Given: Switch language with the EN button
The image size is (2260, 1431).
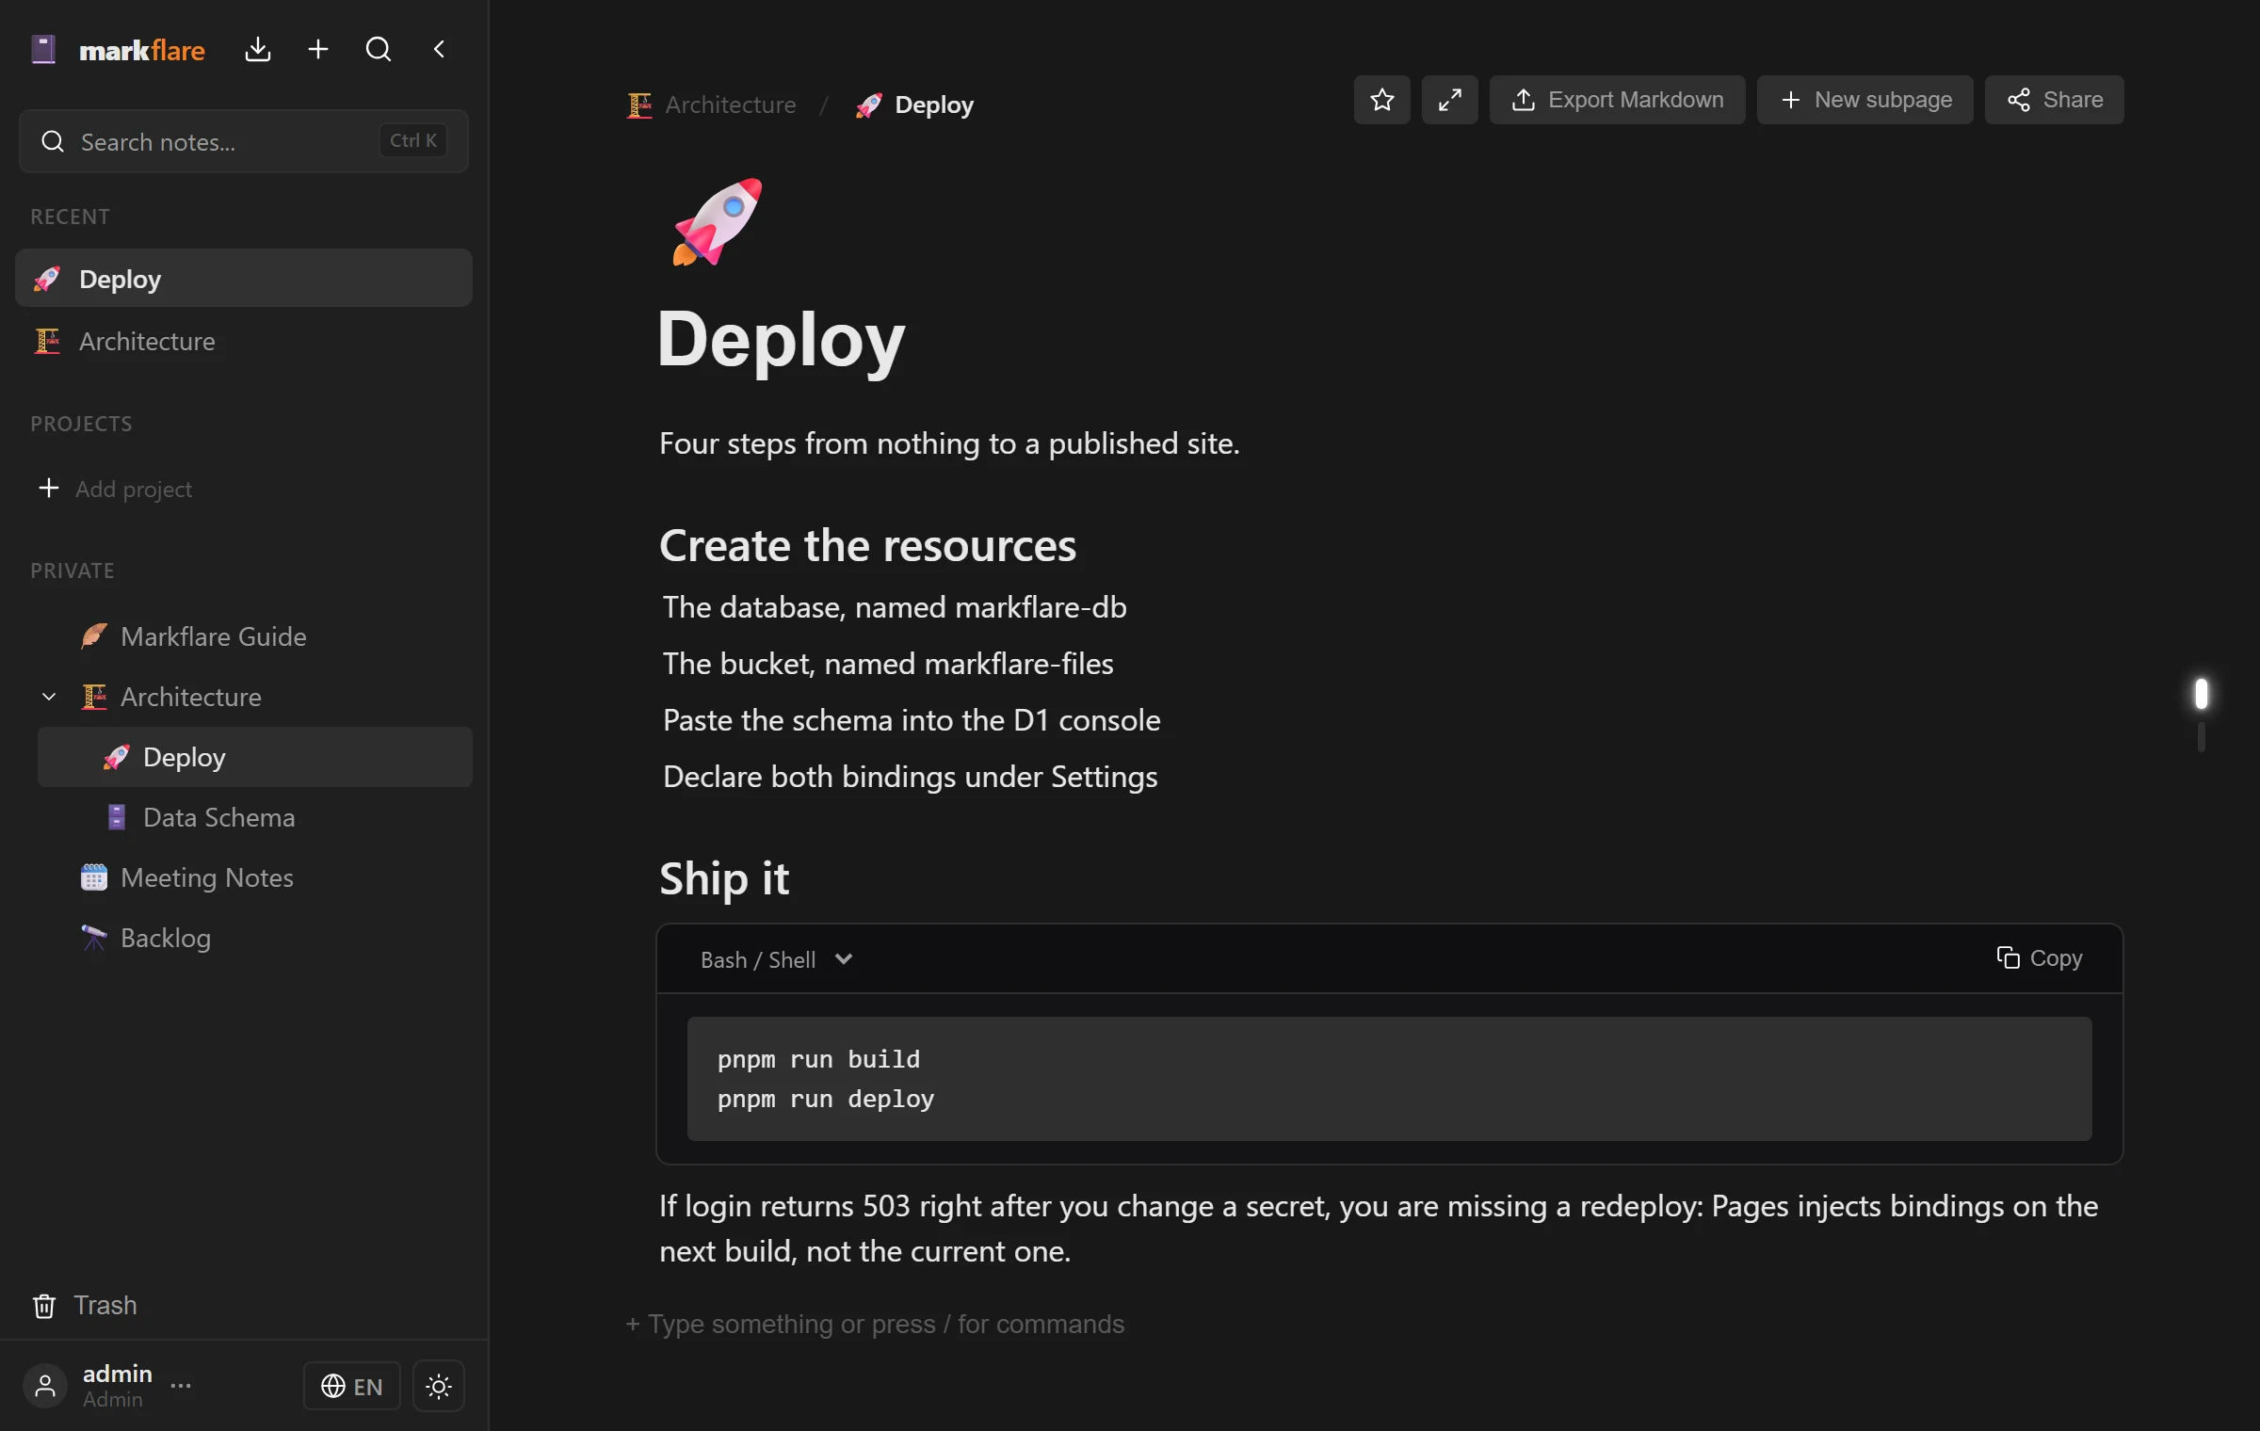Looking at the screenshot, I should 352,1386.
